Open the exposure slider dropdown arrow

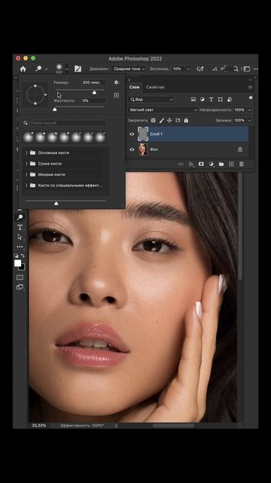pyautogui.click(x=188, y=69)
